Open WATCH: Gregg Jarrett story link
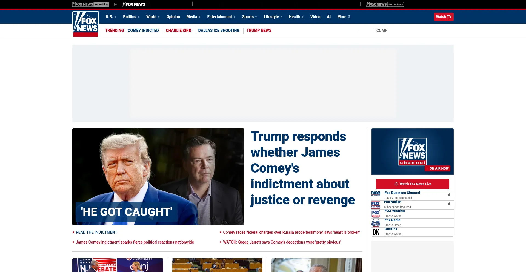 [x=282, y=242]
